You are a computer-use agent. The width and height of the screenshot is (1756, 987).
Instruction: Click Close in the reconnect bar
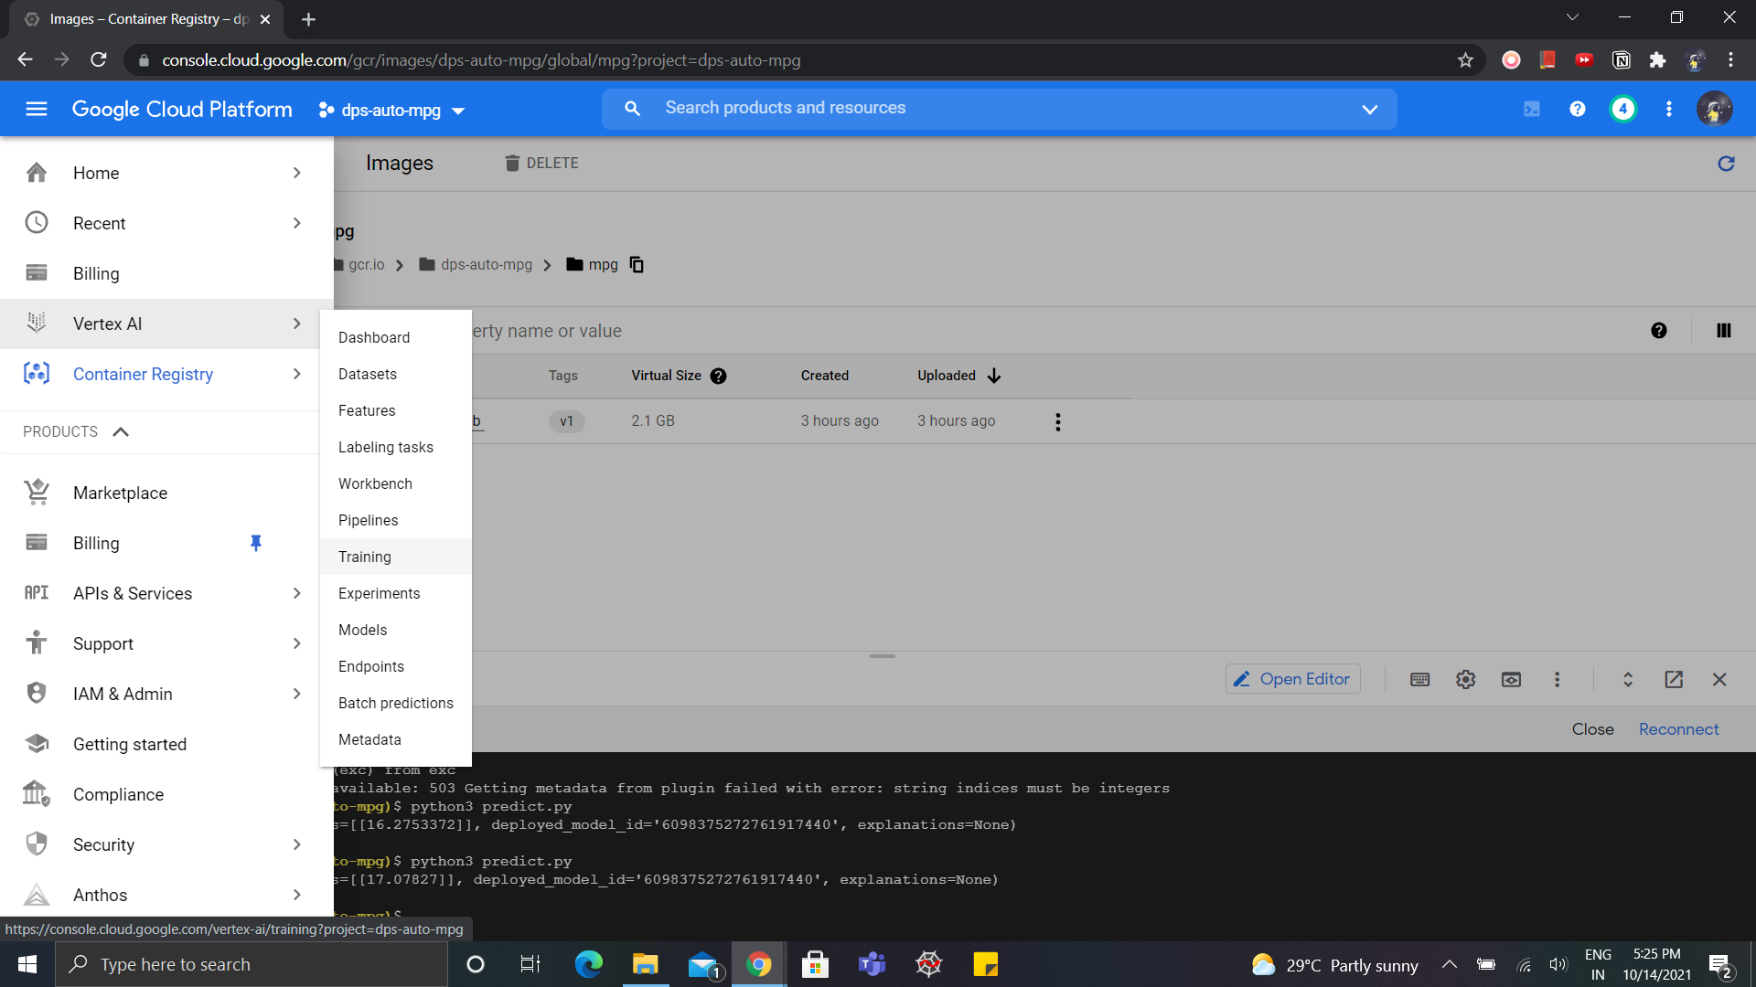tap(1592, 729)
